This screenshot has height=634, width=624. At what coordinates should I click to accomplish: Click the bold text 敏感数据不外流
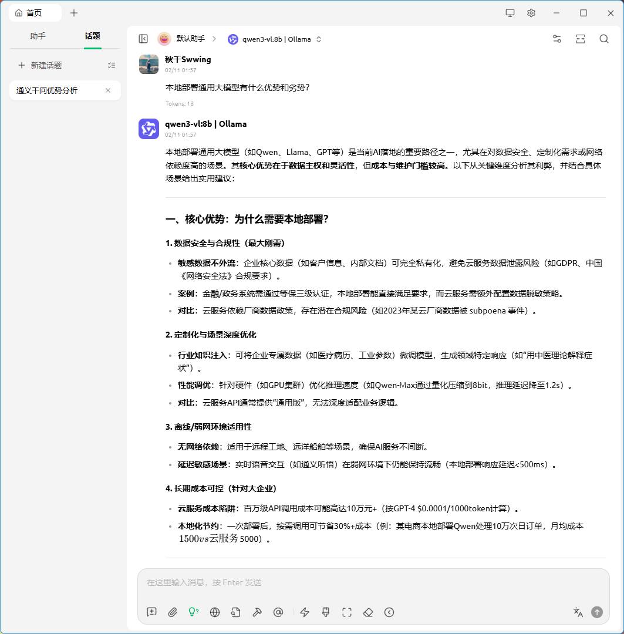[x=207, y=263]
